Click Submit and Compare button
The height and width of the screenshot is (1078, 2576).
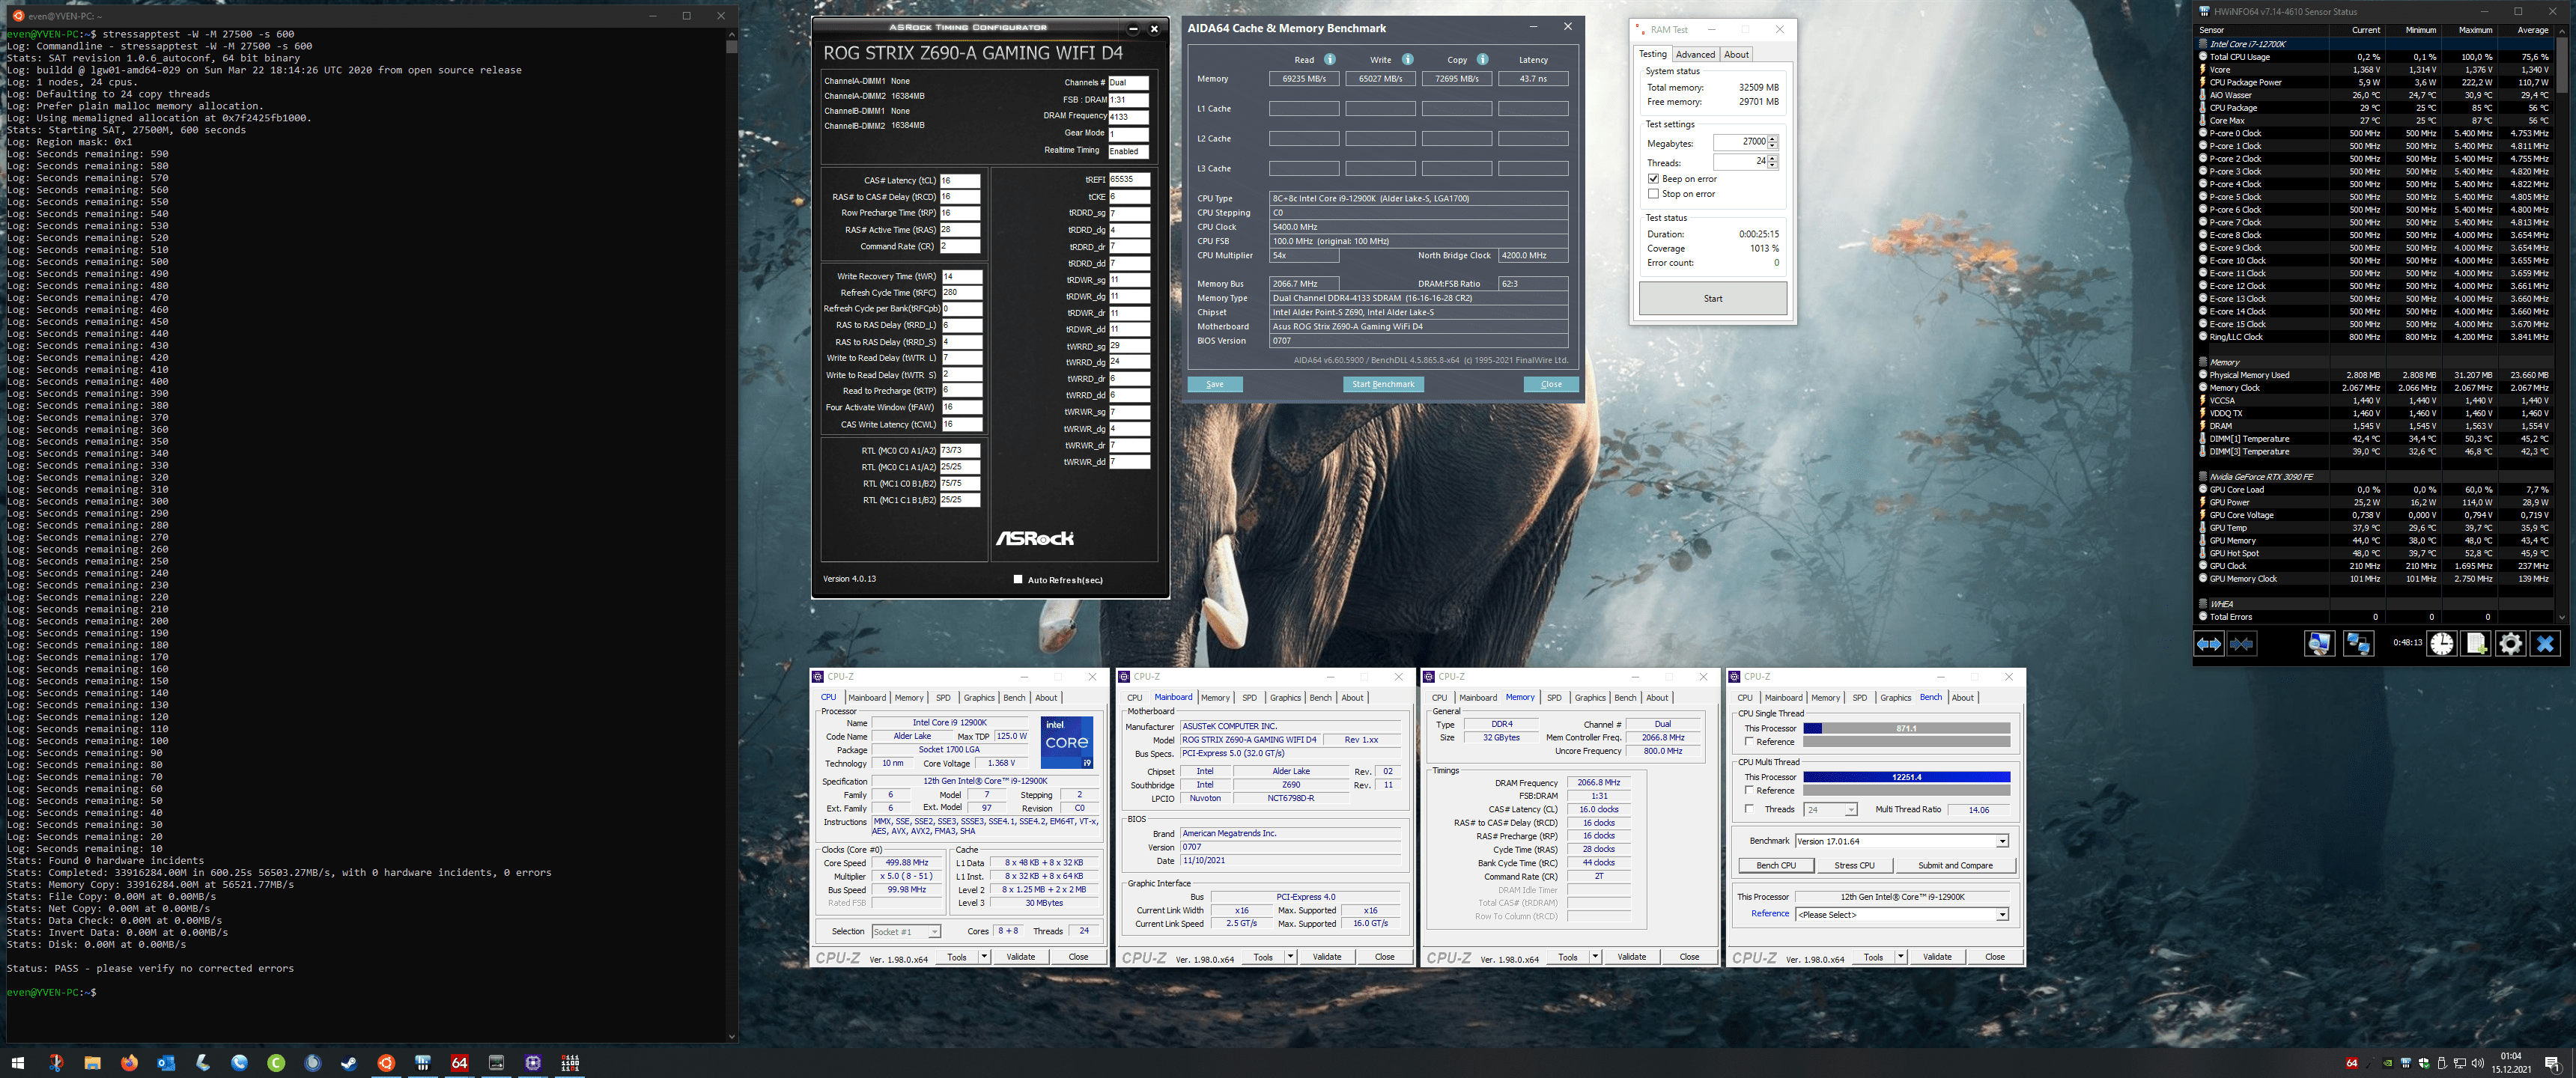1955,866
